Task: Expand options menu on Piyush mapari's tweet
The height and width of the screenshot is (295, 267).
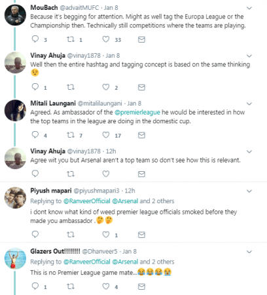Action: [249, 191]
